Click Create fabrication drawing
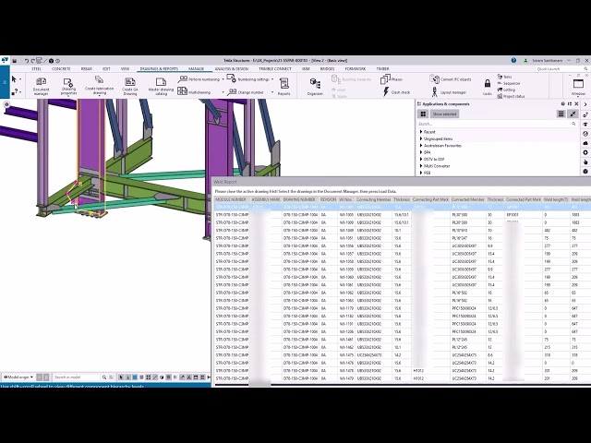Screen dimensions: 591x443 pos(99,86)
